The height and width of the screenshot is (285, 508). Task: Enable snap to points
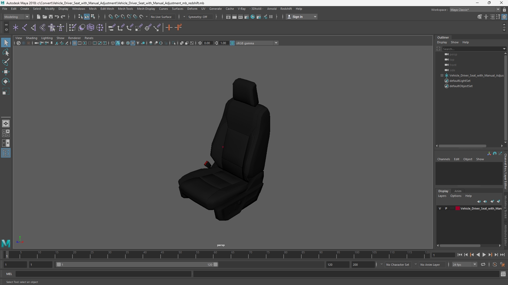(123, 17)
